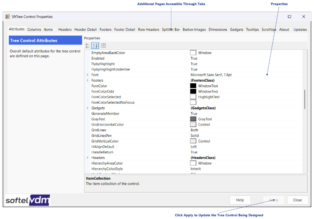Switch to Categorized view in property grid
The width and height of the screenshot is (314, 219).
88,46
